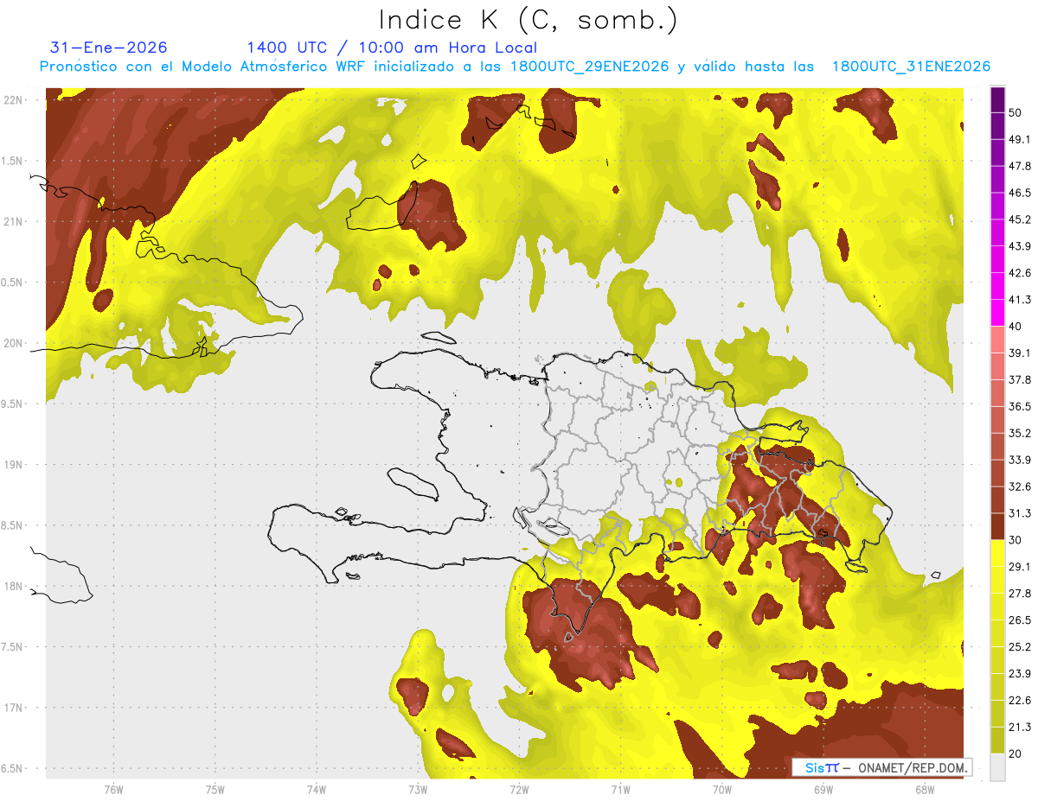Click the "ONAMET/REP.DOM." credit label
The image size is (1038, 801).
coord(911,767)
